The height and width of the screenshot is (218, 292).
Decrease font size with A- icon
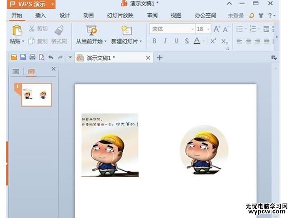(x=226, y=29)
